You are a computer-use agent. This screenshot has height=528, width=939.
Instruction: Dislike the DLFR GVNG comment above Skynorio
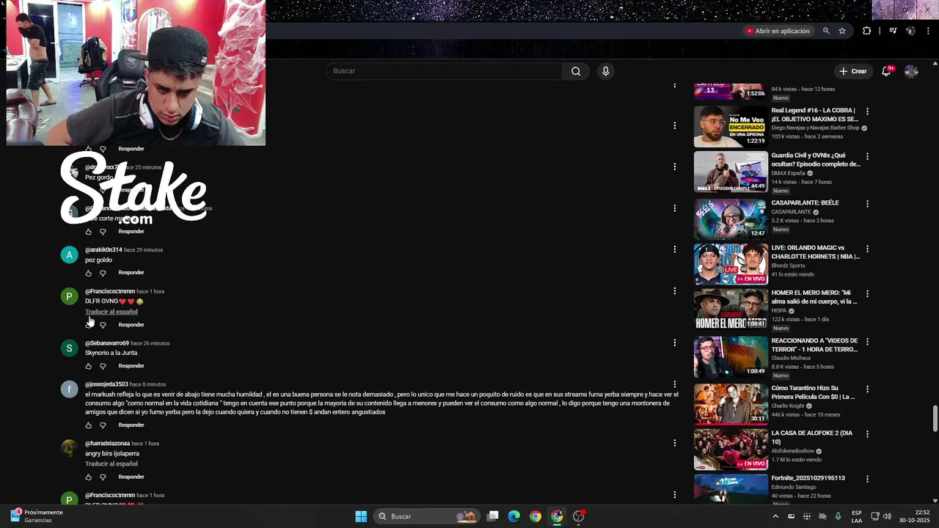coord(103,325)
